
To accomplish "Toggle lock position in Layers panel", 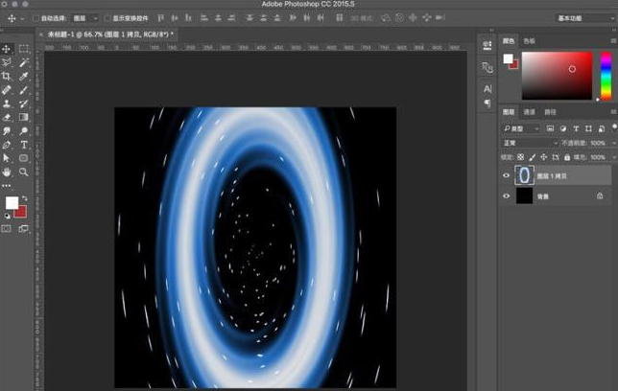I will pyautogui.click(x=543, y=157).
